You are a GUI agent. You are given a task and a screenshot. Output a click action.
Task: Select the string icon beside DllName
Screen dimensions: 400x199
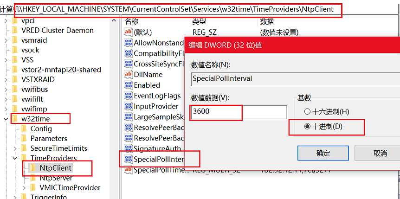click(129, 74)
